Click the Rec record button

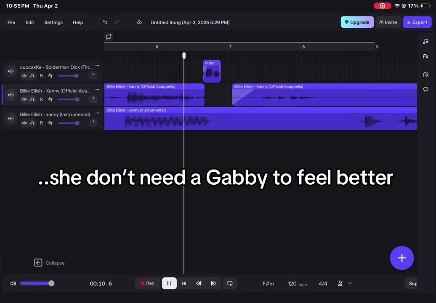point(147,283)
